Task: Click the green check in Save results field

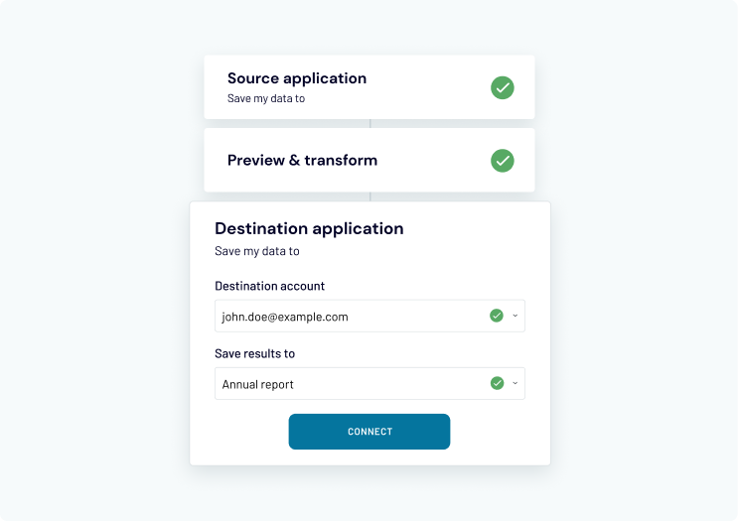Action: coord(497,383)
